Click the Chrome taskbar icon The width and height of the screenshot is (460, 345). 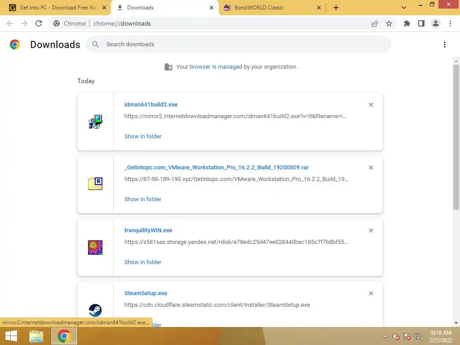coord(64,336)
